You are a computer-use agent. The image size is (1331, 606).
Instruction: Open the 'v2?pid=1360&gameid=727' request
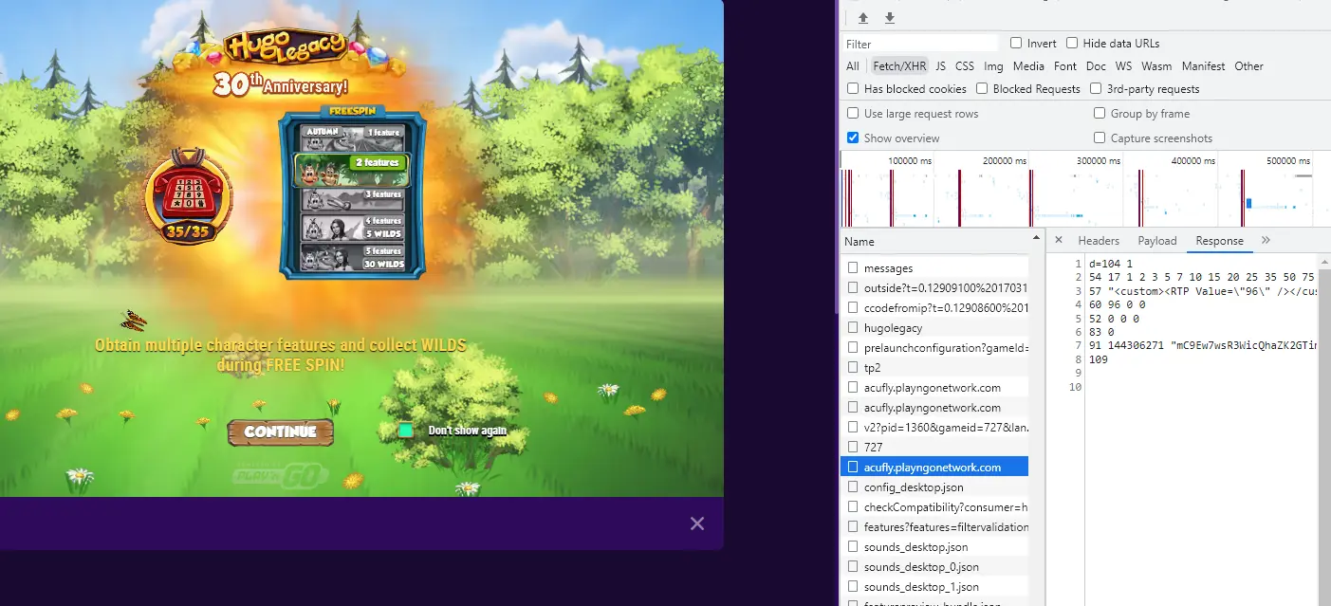[934, 428]
